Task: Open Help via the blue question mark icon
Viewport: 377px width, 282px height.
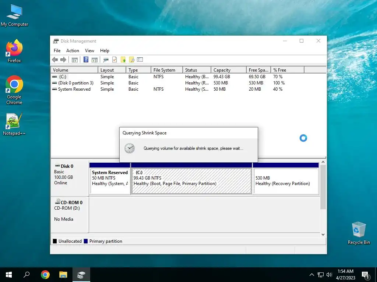Action: coord(86,59)
